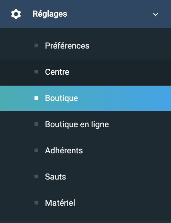Click empty header space between Réglages and chevron

point(110,14)
